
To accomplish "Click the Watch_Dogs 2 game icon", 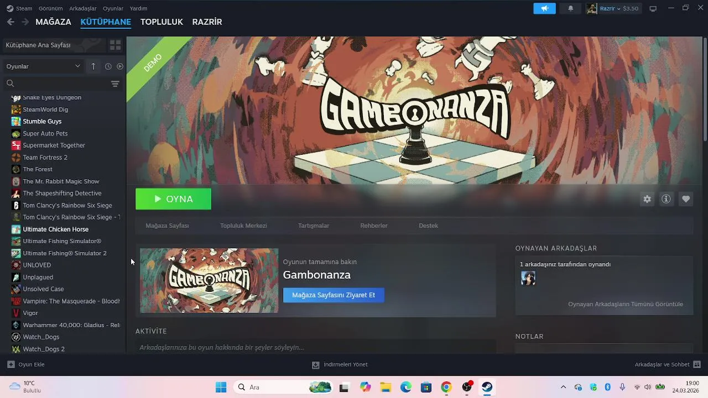I will click(x=16, y=349).
